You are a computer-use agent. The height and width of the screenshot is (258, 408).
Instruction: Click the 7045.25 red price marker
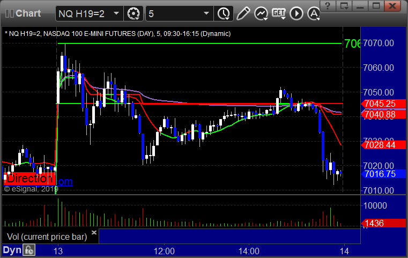[x=383, y=104]
